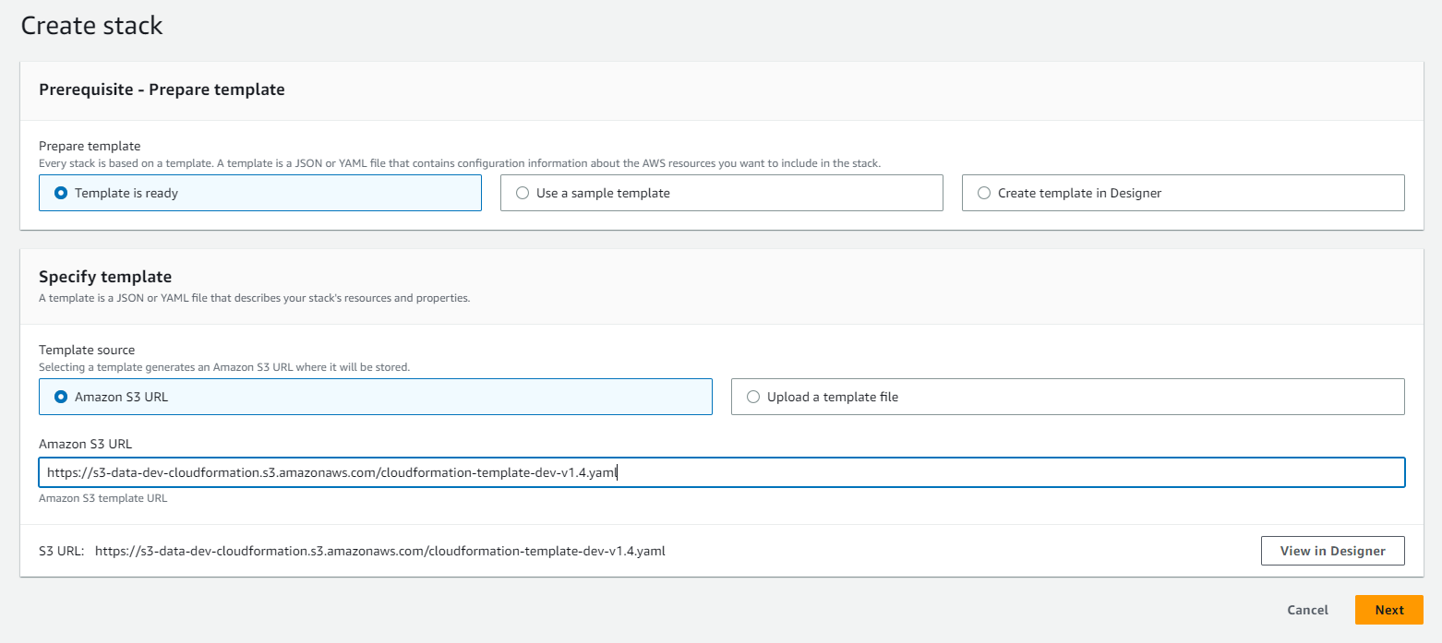Image resolution: width=1442 pixels, height=643 pixels.
Task: Choose "Use a sample template" option
Action: (523, 193)
